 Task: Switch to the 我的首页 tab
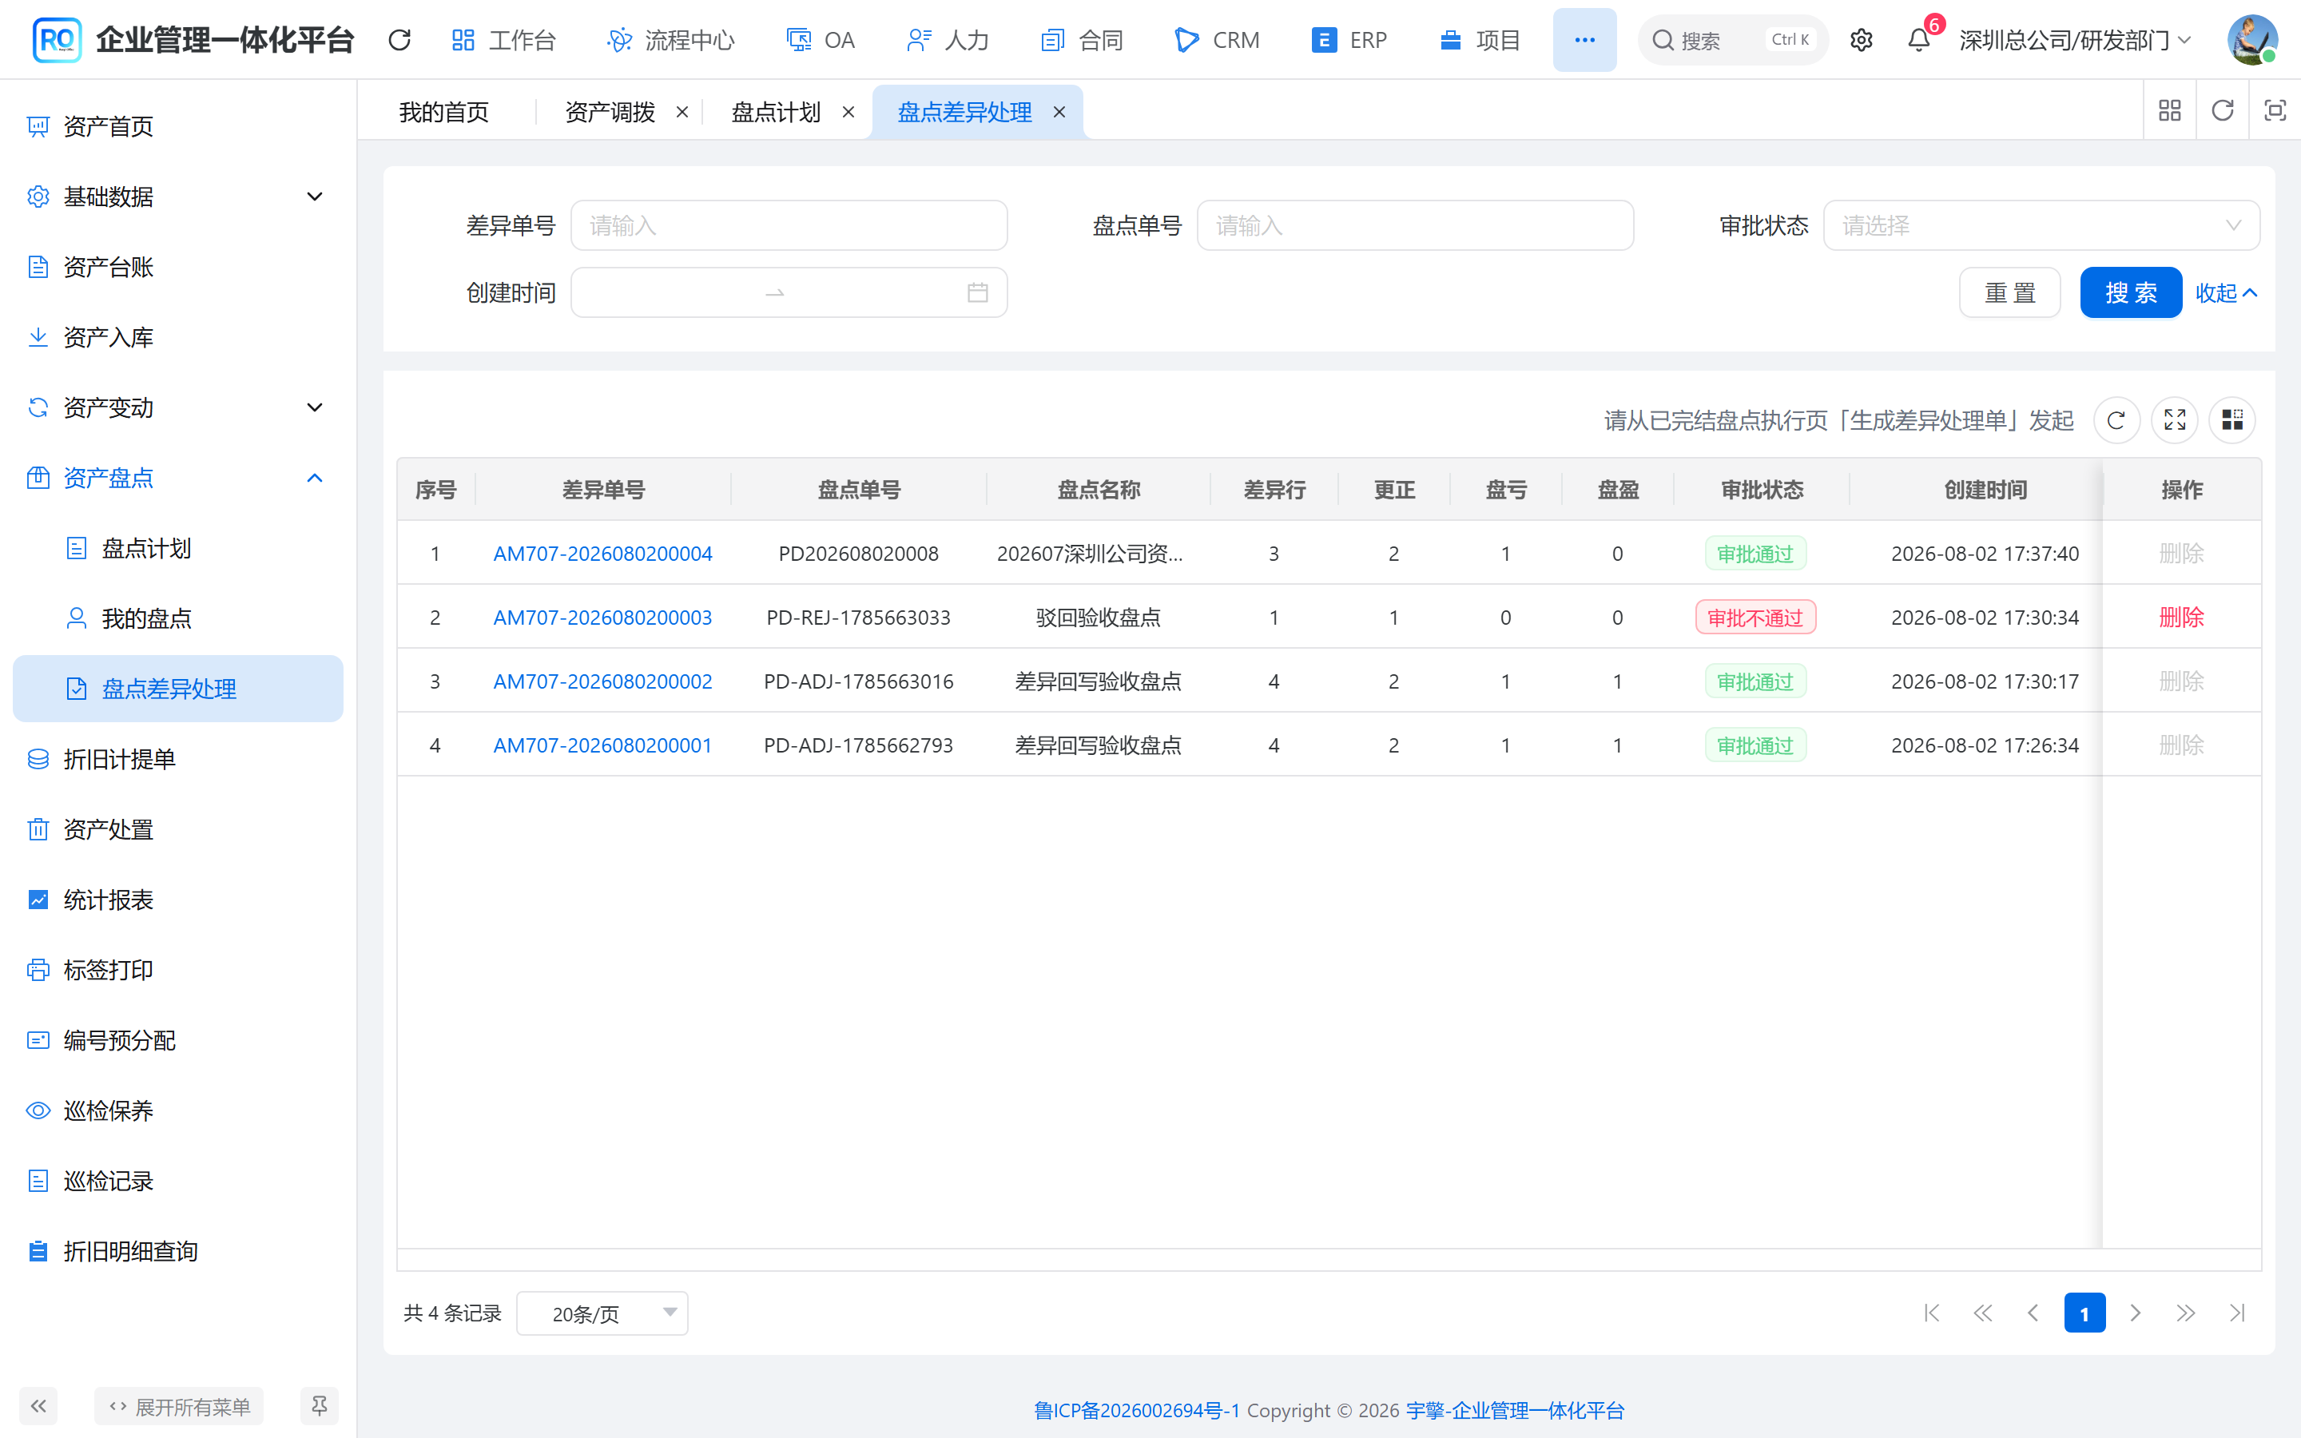(x=444, y=112)
